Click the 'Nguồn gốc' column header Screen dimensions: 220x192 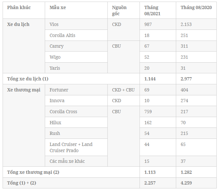pos(119,10)
